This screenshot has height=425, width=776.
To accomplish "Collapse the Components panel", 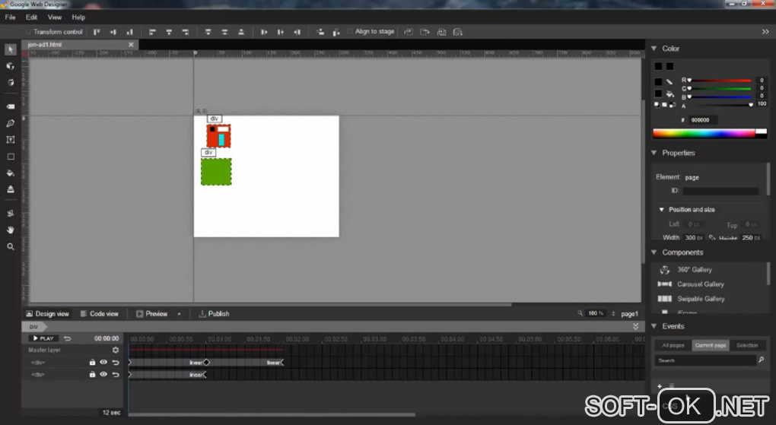I will pyautogui.click(x=654, y=252).
